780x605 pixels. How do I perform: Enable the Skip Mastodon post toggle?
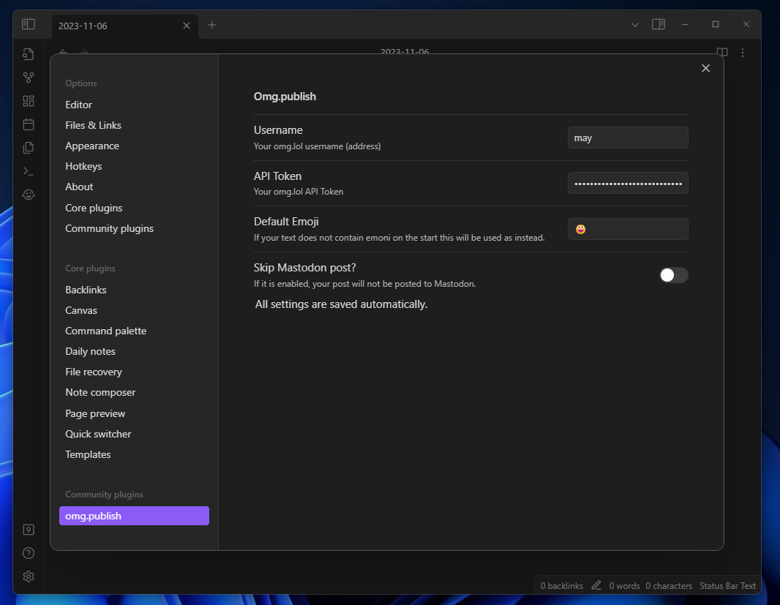(674, 275)
